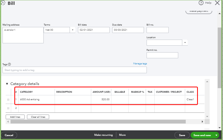This screenshot has width=223, height=140.
Task: Click the category table horizontal scrollbar
Action: pos(98,122)
